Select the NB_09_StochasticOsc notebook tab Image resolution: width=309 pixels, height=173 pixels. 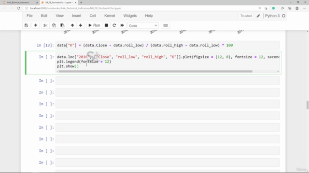point(58,2)
